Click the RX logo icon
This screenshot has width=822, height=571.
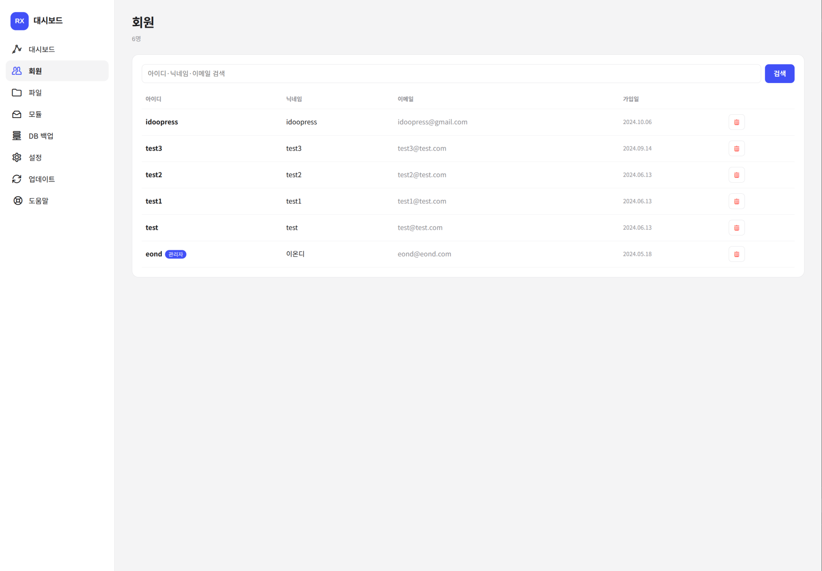pos(19,21)
